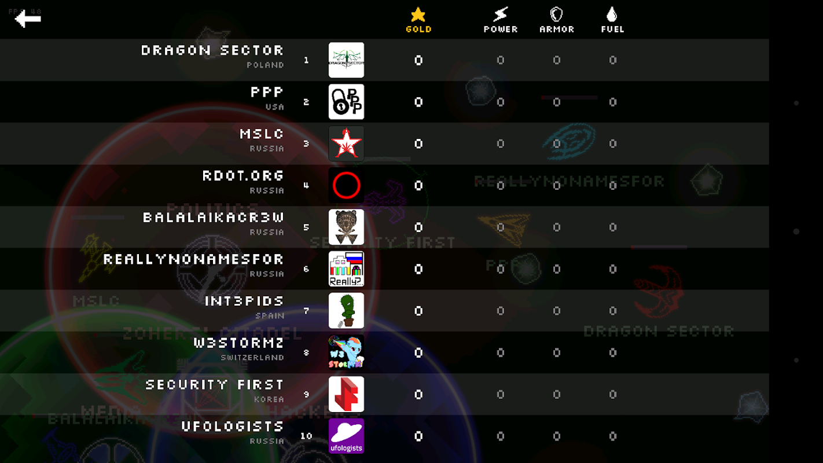Open the Security First red logo
823x463 pixels.
click(346, 394)
